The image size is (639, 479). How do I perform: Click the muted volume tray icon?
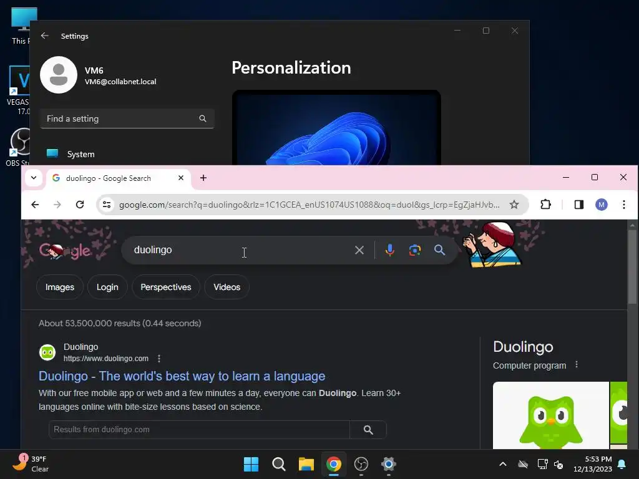coord(559,464)
